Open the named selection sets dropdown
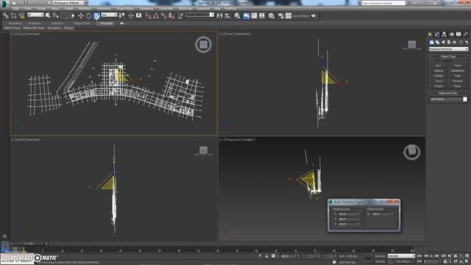 pos(199,15)
